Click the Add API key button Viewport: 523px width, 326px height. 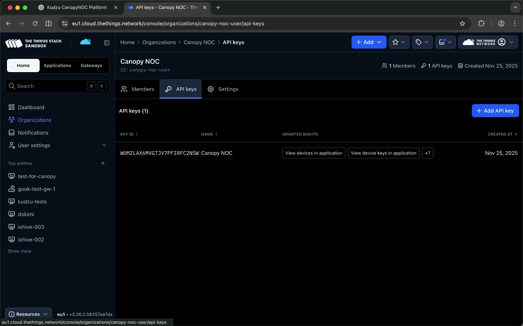coord(495,111)
